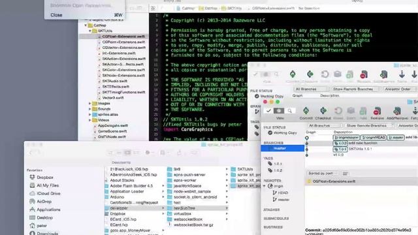Click Checkout in the front SourceTree window
The image size is (418, 235).
pyautogui.click(x=323, y=113)
